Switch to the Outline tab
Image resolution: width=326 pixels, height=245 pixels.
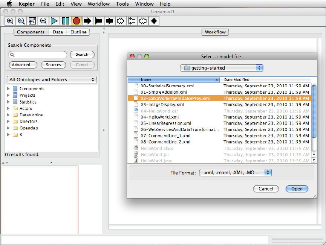(x=78, y=32)
